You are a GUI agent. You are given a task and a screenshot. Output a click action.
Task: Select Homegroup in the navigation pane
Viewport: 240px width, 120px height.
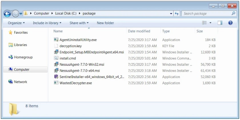click(23, 57)
